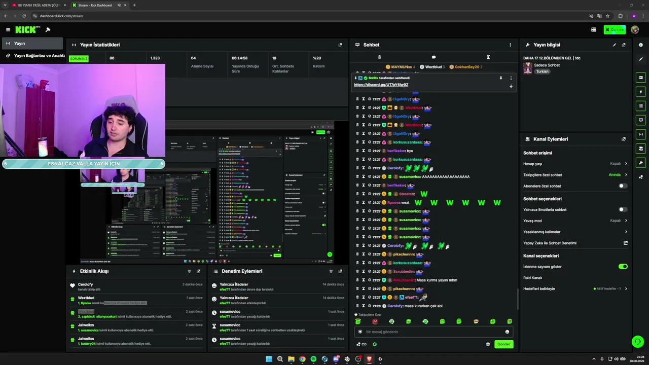Screen dimensions: 649x365
Task: Delete berfikekw's bye message
Action: 357,151
